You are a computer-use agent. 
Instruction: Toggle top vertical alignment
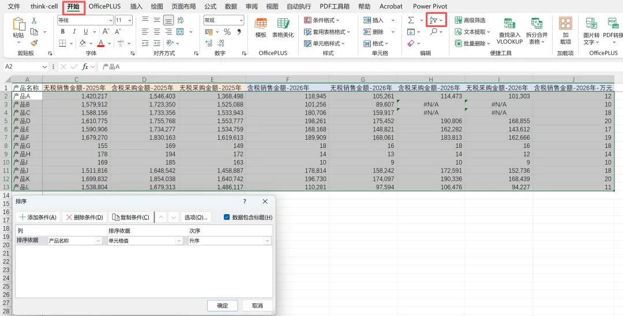[145, 20]
